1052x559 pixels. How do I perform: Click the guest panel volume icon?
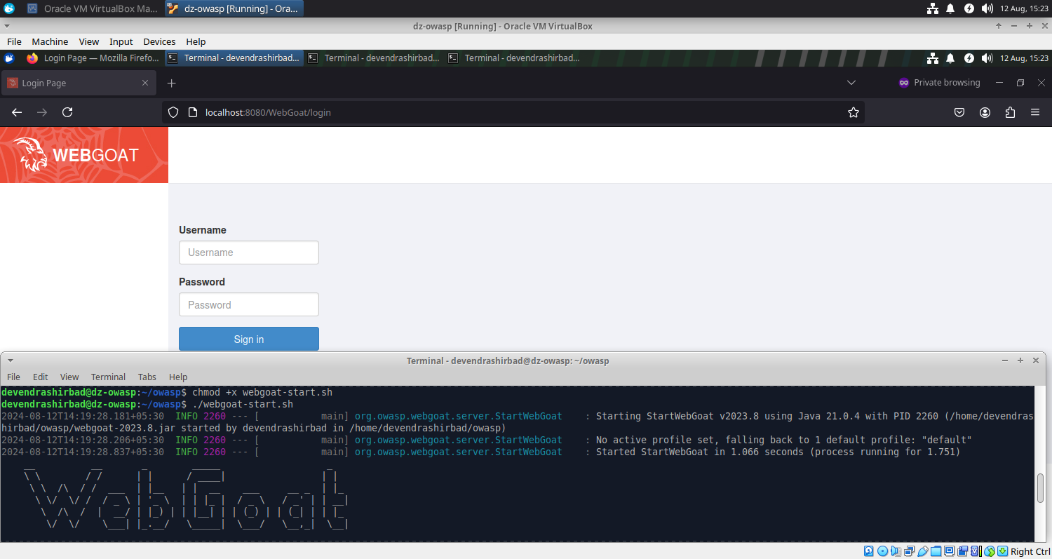click(987, 58)
